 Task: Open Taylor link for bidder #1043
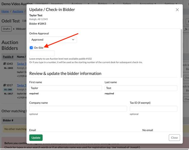[x=22, y=64]
